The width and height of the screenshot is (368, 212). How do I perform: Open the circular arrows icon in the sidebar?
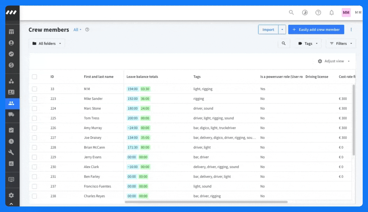pos(11,54)
